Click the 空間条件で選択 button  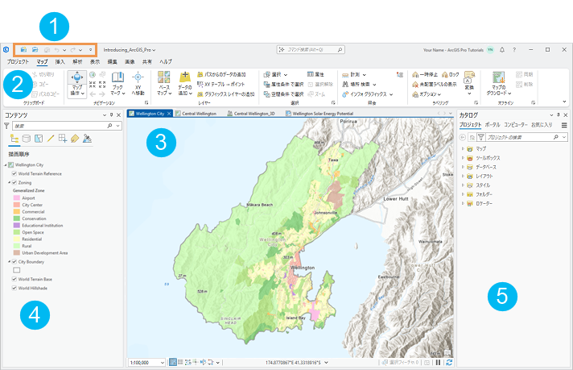pos(283,94)
